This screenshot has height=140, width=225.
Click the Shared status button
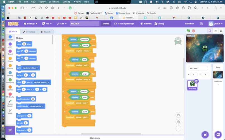coord(106,24)
